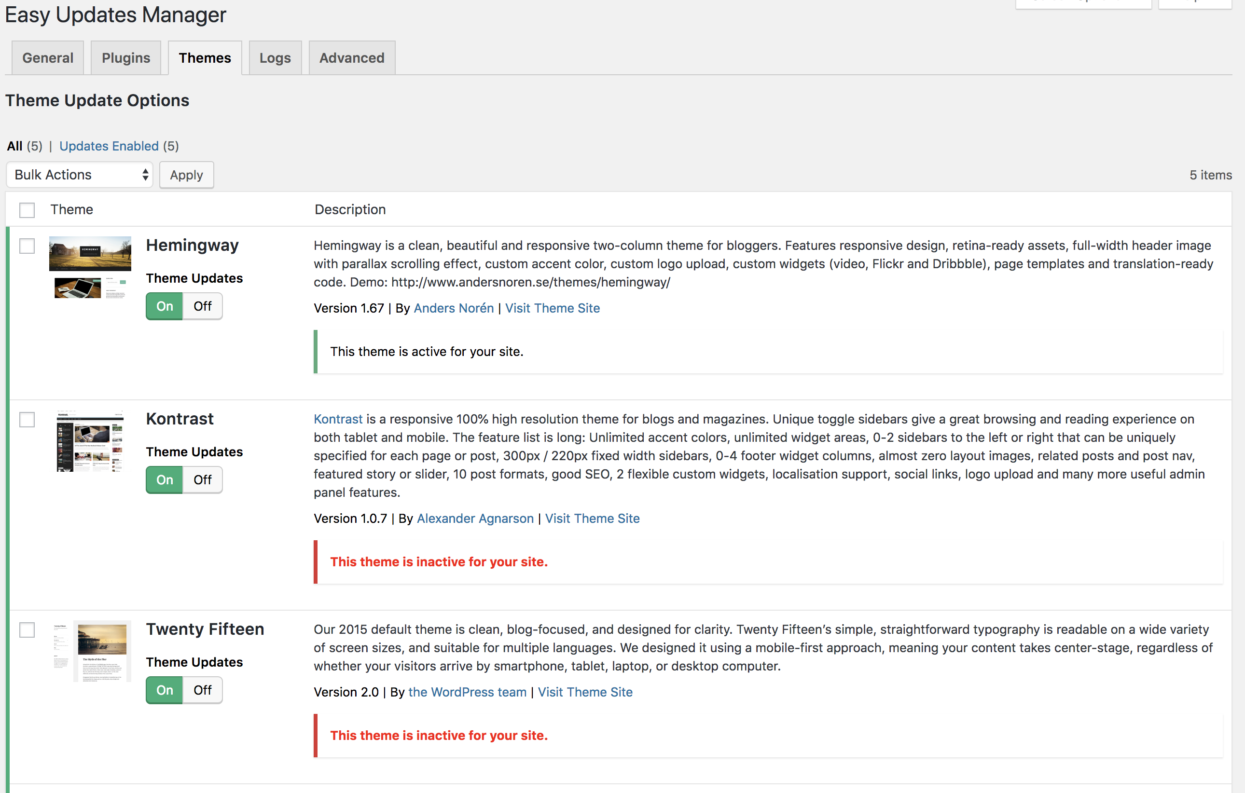Click the '5 items' count text
Screen dimensions: 1245x793
click(x=1210, y=175)
